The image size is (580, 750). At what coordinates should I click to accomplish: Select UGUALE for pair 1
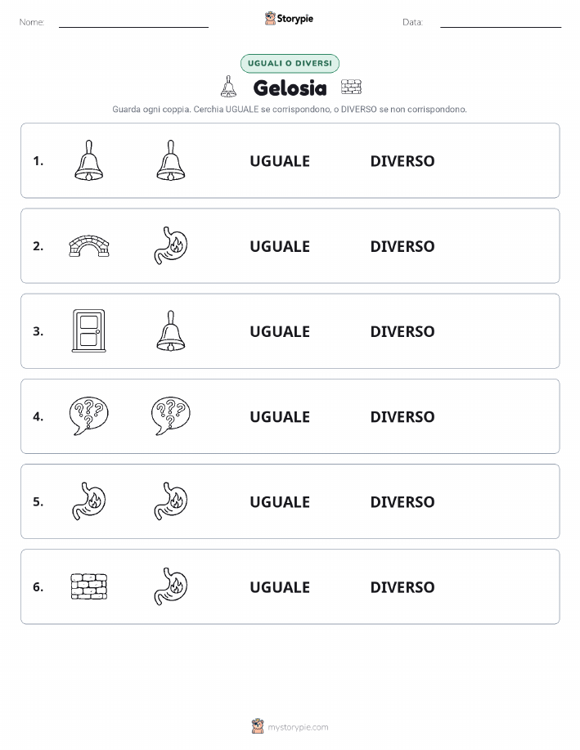[x=280, y=161]
